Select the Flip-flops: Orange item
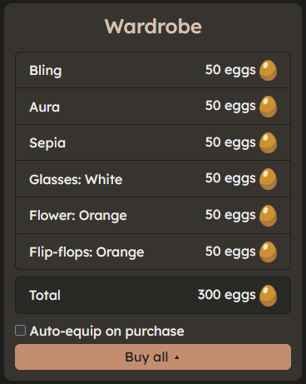 [x=153, y=252]
